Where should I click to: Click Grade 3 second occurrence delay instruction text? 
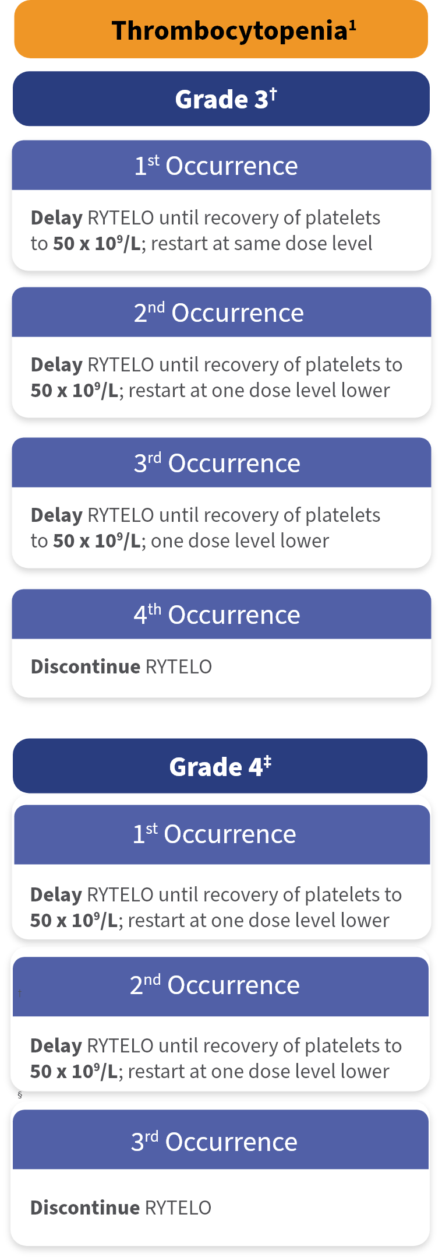[217, 377]
